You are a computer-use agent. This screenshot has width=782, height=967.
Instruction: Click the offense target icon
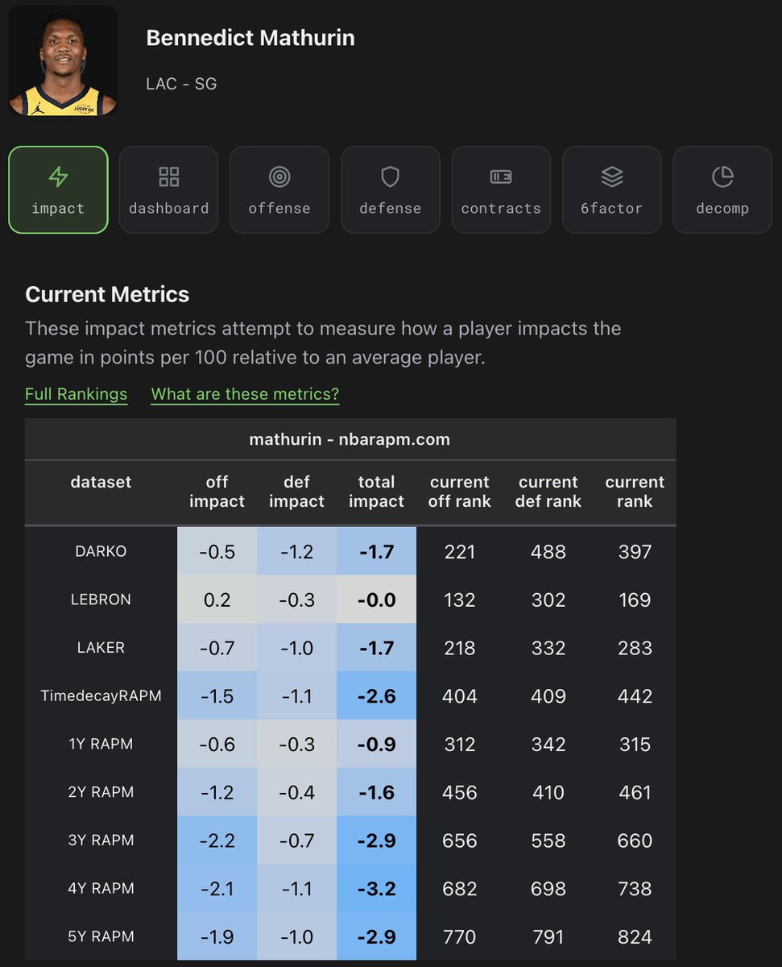point(279,176)
